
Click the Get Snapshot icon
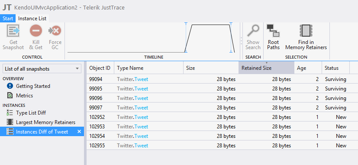pos(13,31)
